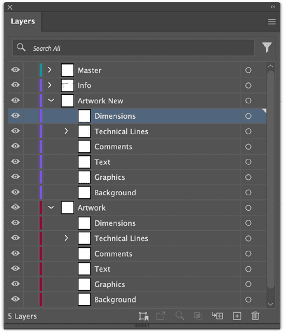Click the Create New Sublayer icon
284x335 pixels.
[217, 315]
